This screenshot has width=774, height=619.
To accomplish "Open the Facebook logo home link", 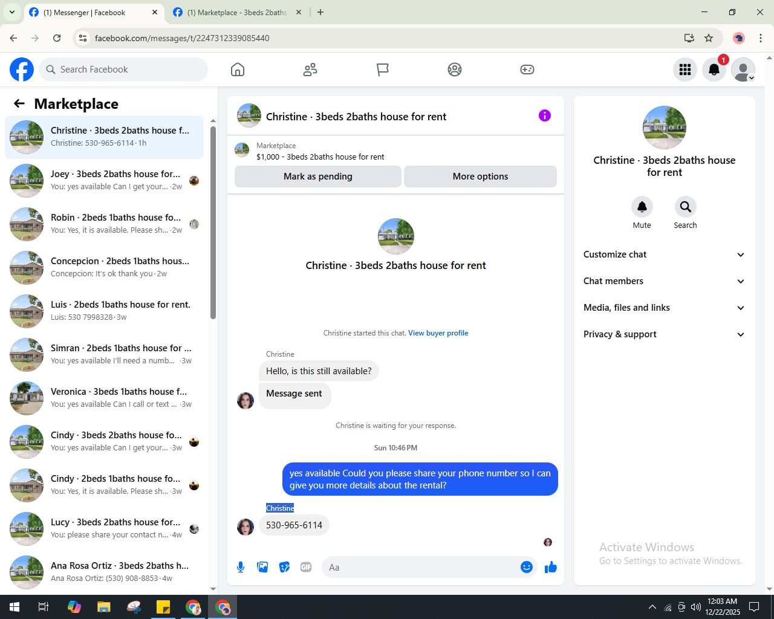I will click(x=22, y=70).
